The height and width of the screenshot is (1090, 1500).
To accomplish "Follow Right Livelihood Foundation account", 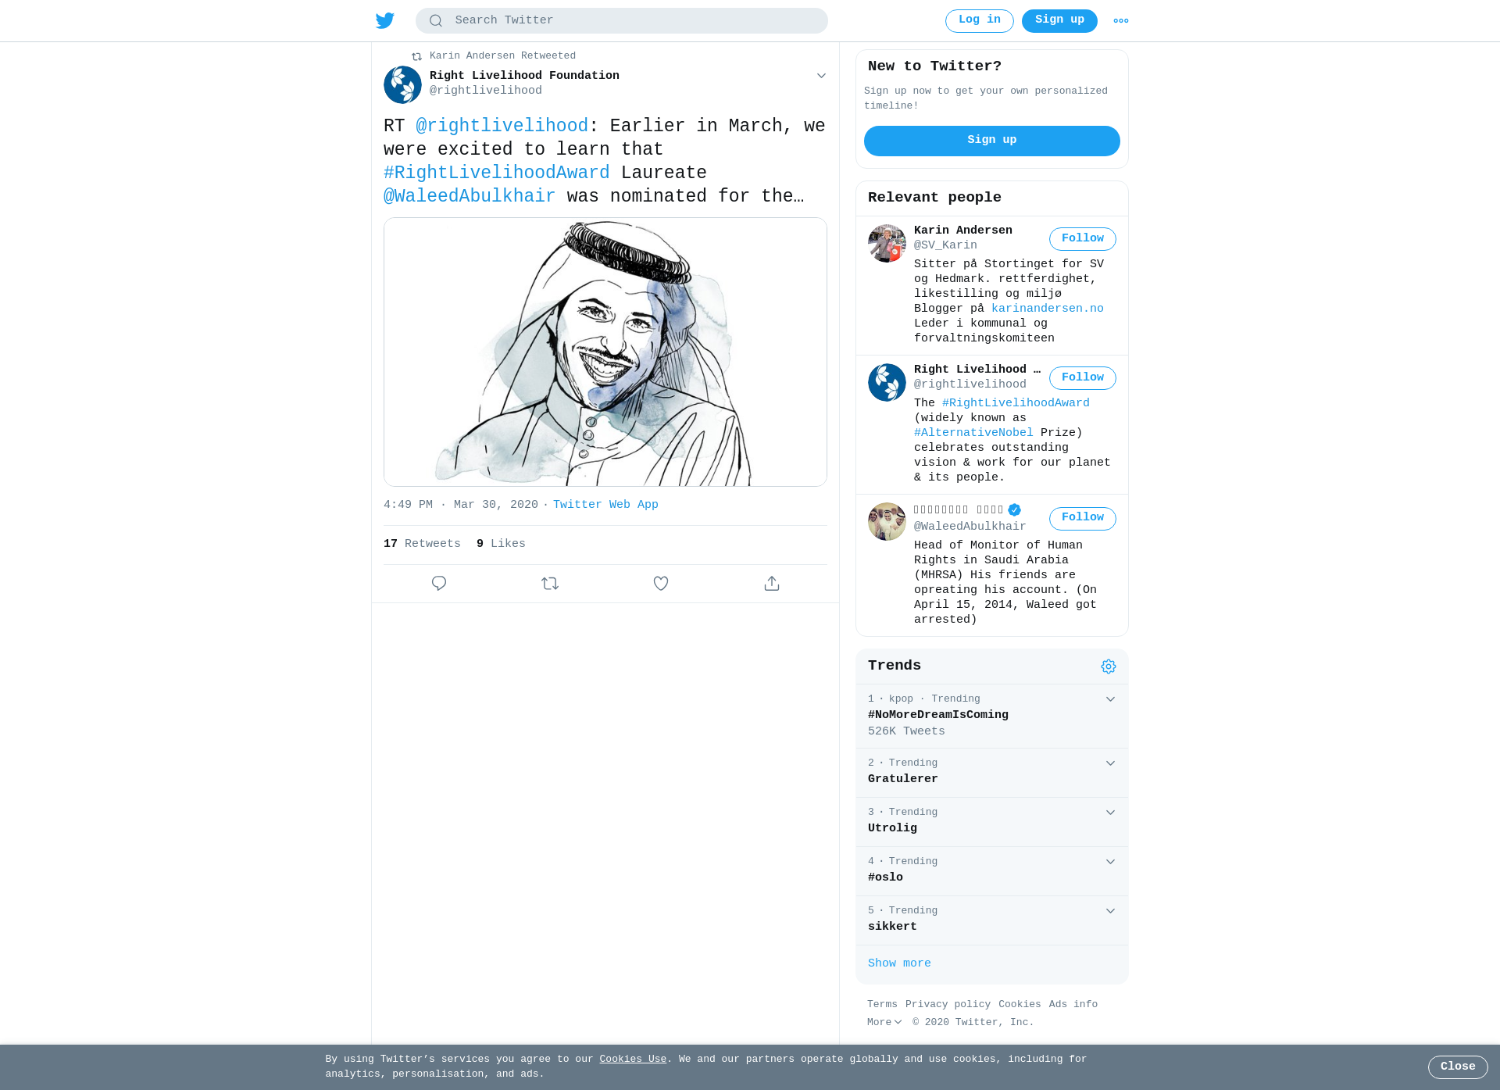I will (1083, 378).
